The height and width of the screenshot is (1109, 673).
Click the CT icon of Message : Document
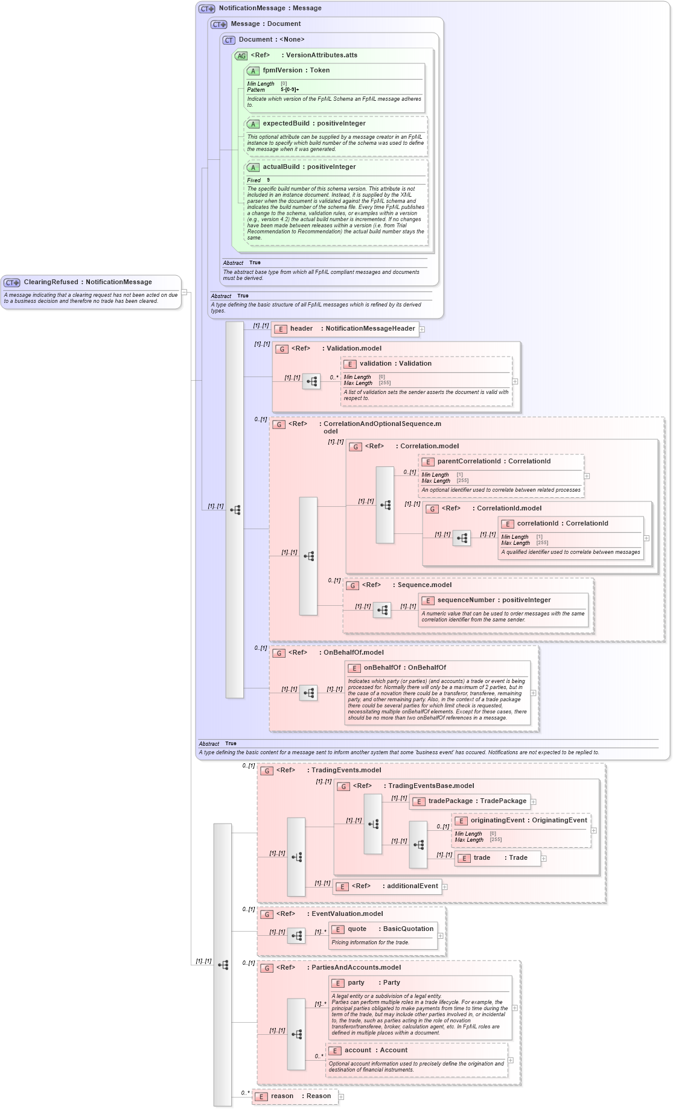219,24
